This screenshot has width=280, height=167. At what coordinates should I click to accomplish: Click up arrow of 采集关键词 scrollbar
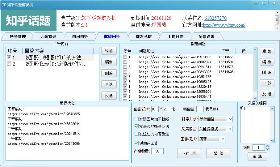[272, 109]
